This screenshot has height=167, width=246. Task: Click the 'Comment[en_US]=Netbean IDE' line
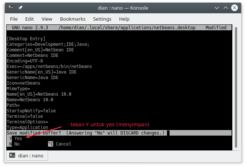40,50
